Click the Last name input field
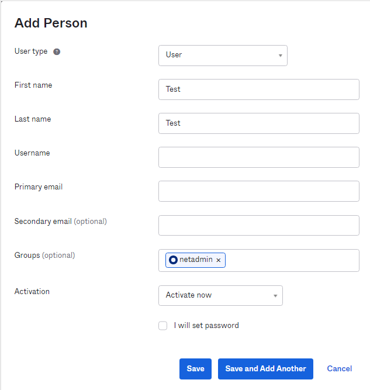The height and width of the screenshot is (390, 370). click(x=258, y=123)
